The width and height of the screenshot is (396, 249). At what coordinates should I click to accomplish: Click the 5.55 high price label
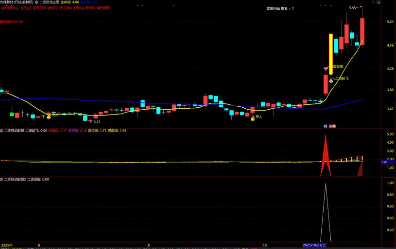[x=352, y=8]
